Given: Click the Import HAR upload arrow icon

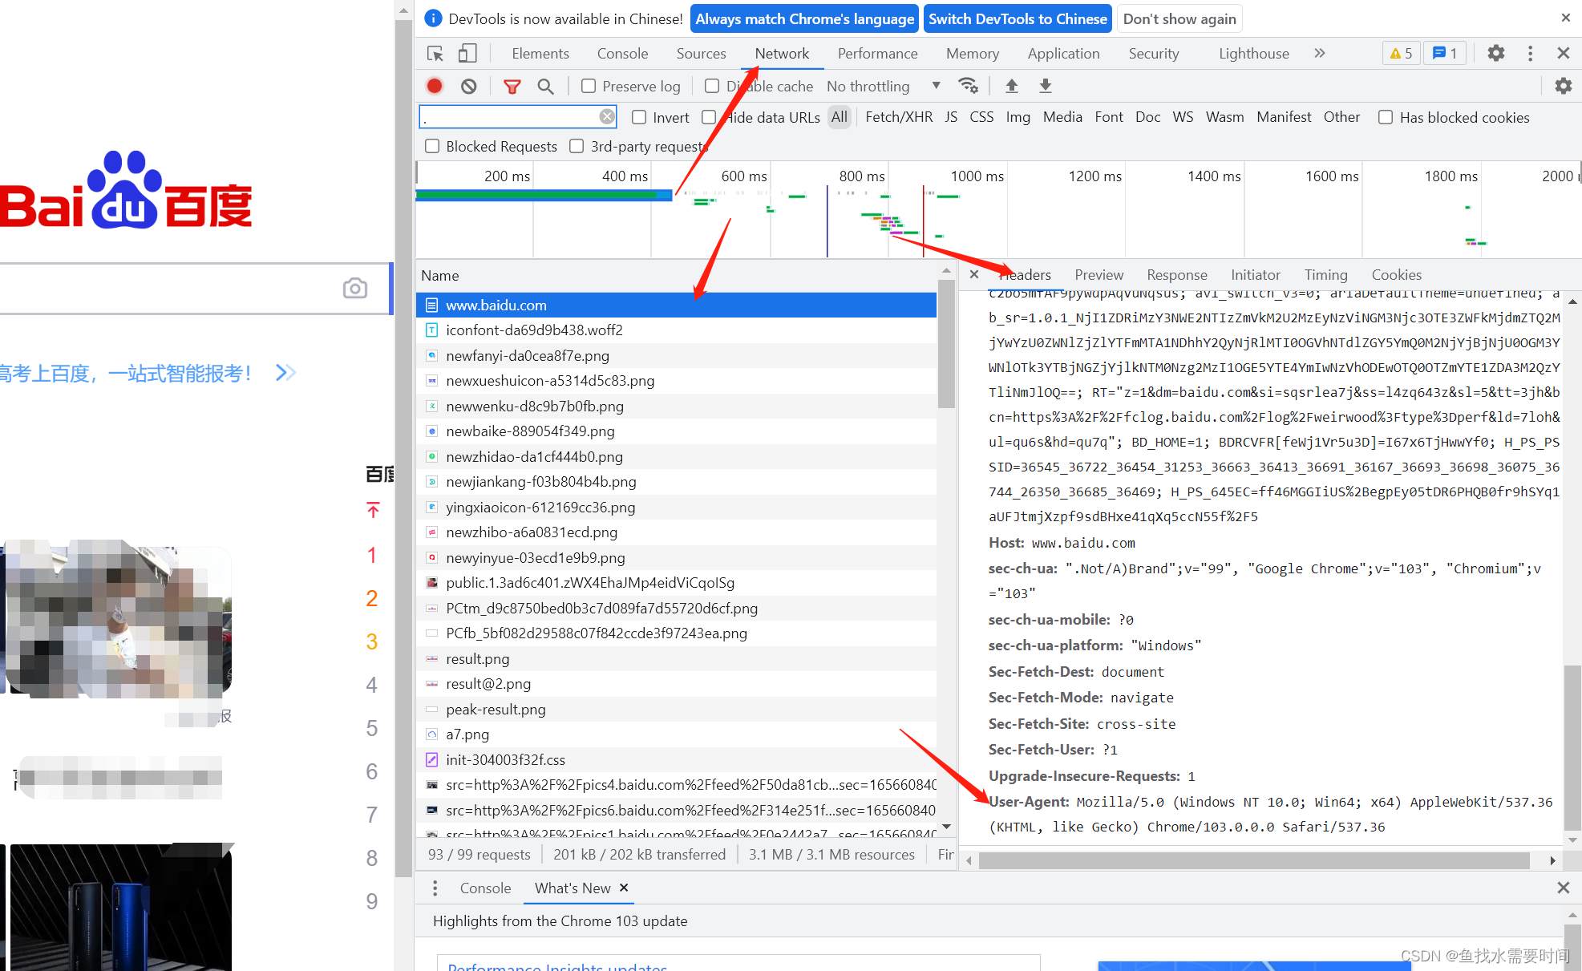Looking at the screenshot, I should click(x=1012, y=86).
